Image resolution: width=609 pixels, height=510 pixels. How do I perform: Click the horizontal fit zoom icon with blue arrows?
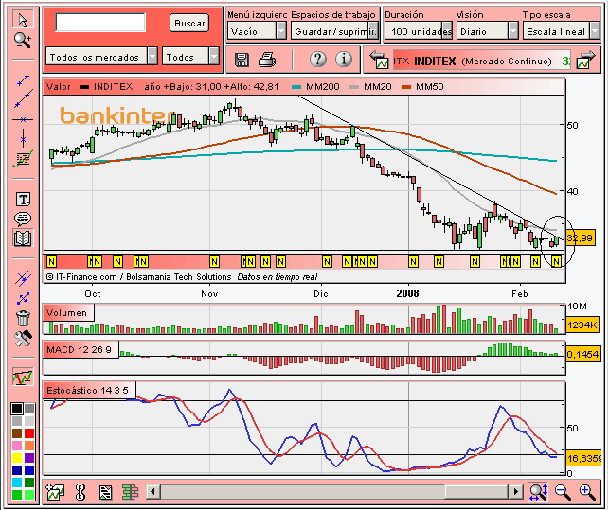point(538,492)
